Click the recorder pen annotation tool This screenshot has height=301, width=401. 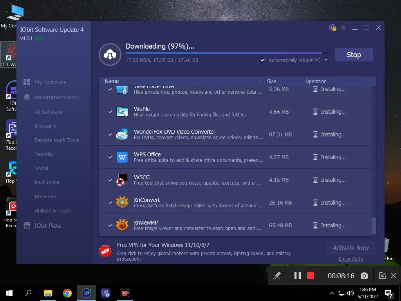(x=277, y=276)
